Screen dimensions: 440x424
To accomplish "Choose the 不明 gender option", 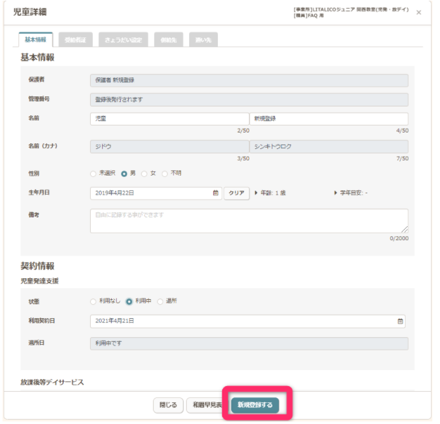I will pyautogui.click(x=165, y=173).
